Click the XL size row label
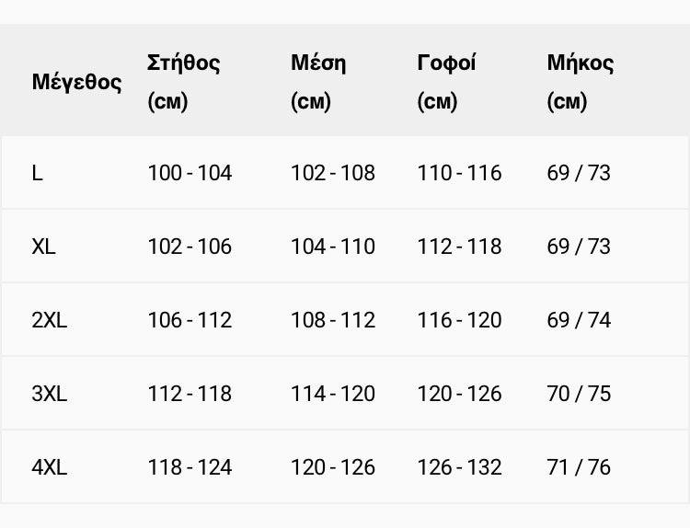 (43, 247)
